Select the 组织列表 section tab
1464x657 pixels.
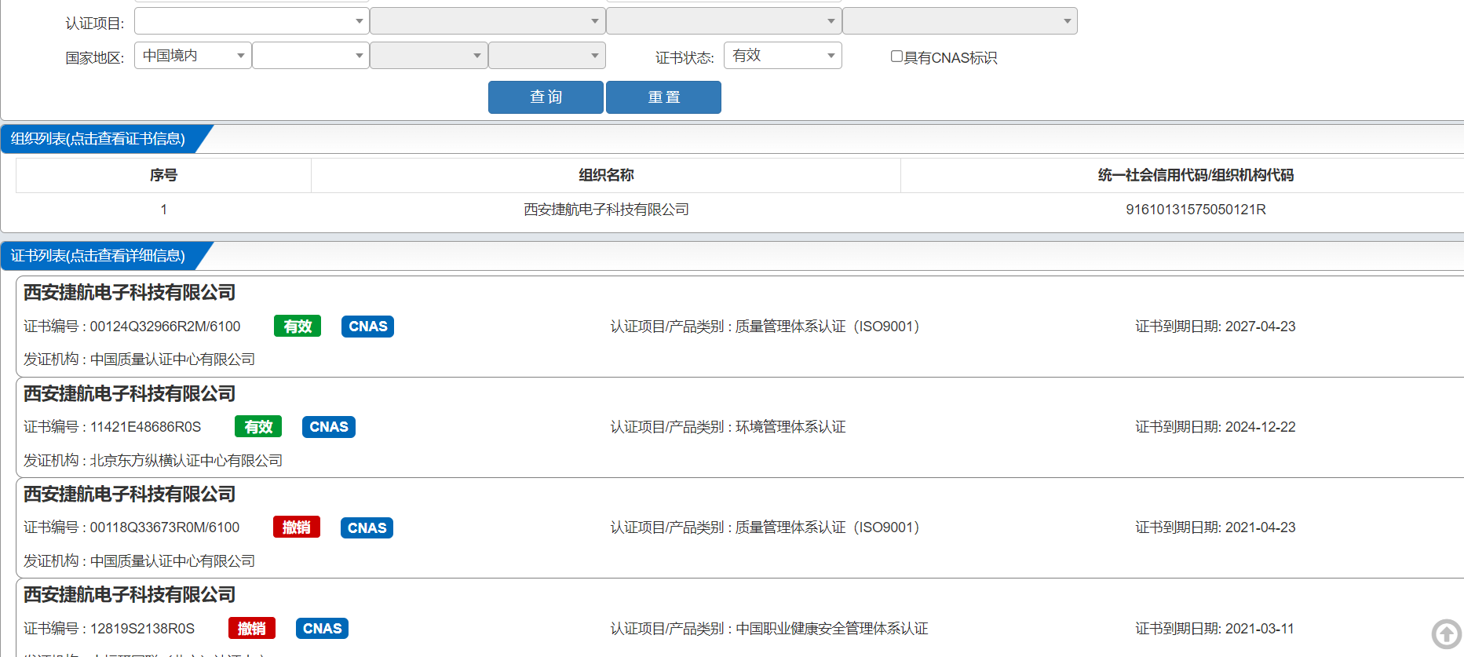pos(98,139)
